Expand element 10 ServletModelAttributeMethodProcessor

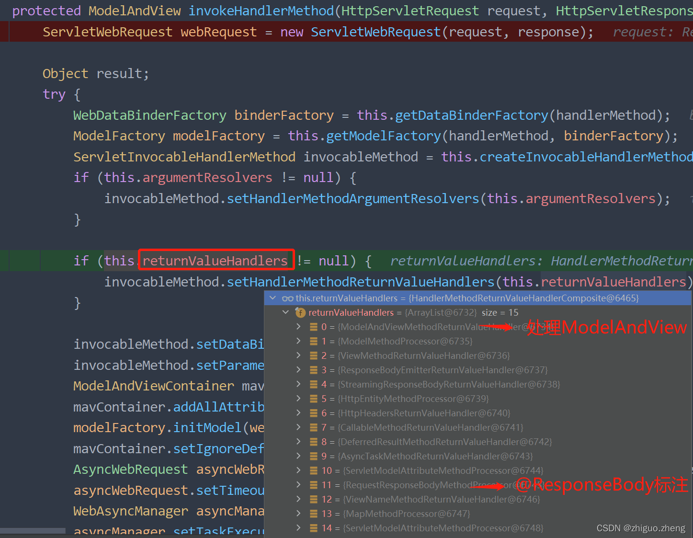298,470
